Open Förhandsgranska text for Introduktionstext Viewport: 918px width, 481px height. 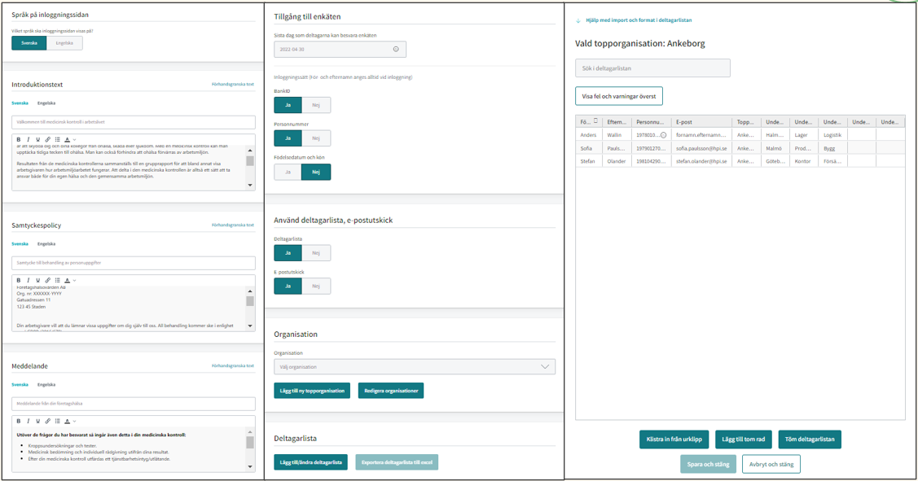tap(233, 85)
